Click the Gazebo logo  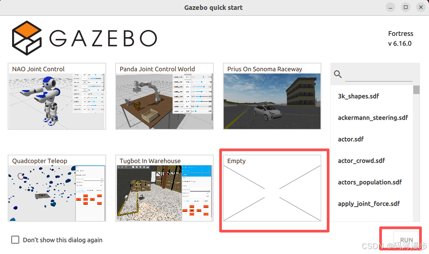85,38
